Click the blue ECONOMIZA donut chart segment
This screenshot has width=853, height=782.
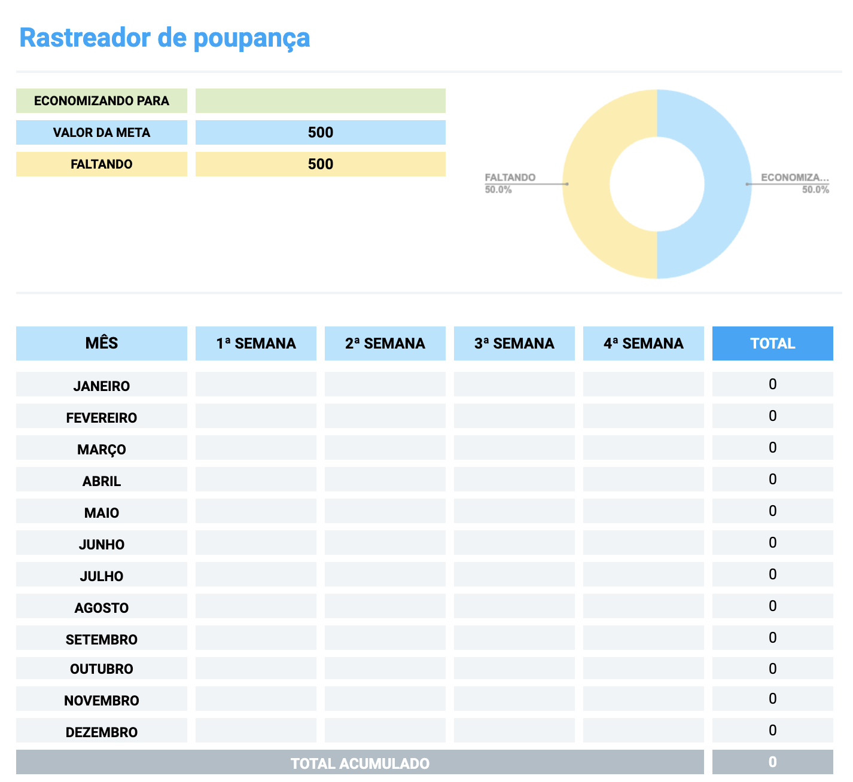727,184
